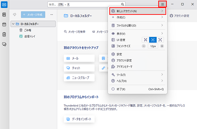Click chevron arrow on 表示 row

coord(162,33)
